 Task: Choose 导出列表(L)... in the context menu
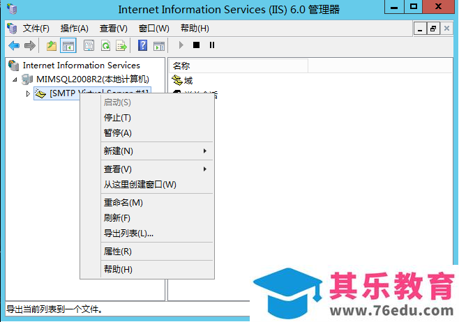pyautogui.click(x=157, y=233)
